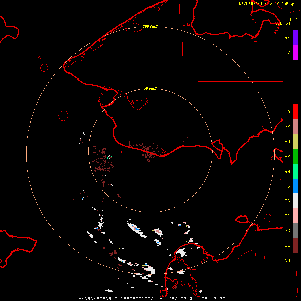Click the ND legend label
Image resolution: width=301 pixels, height=301 pixels.
coord(287,261)
